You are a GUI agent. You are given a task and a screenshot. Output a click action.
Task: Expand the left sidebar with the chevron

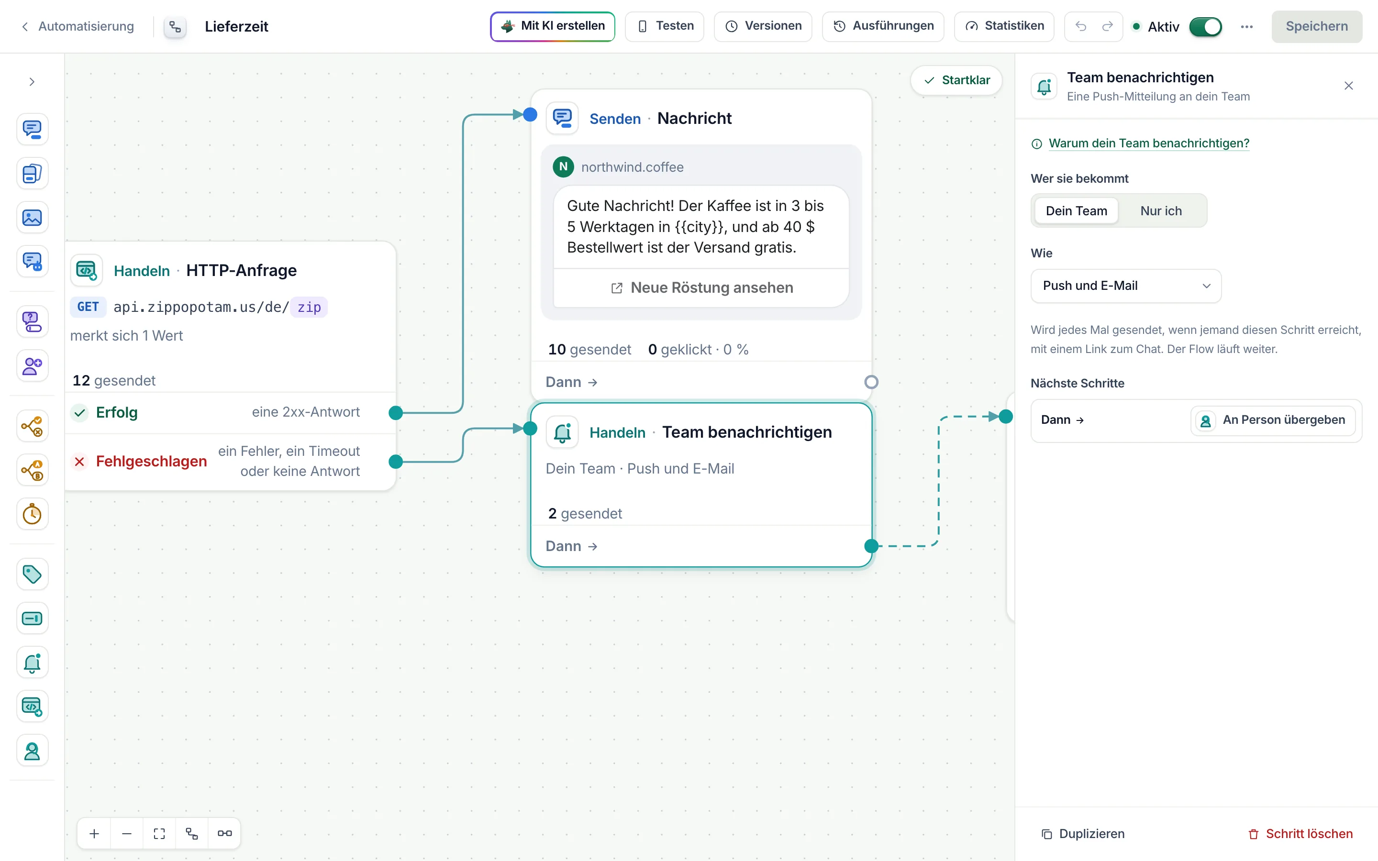pyautogui.click(x=32, y=82)
